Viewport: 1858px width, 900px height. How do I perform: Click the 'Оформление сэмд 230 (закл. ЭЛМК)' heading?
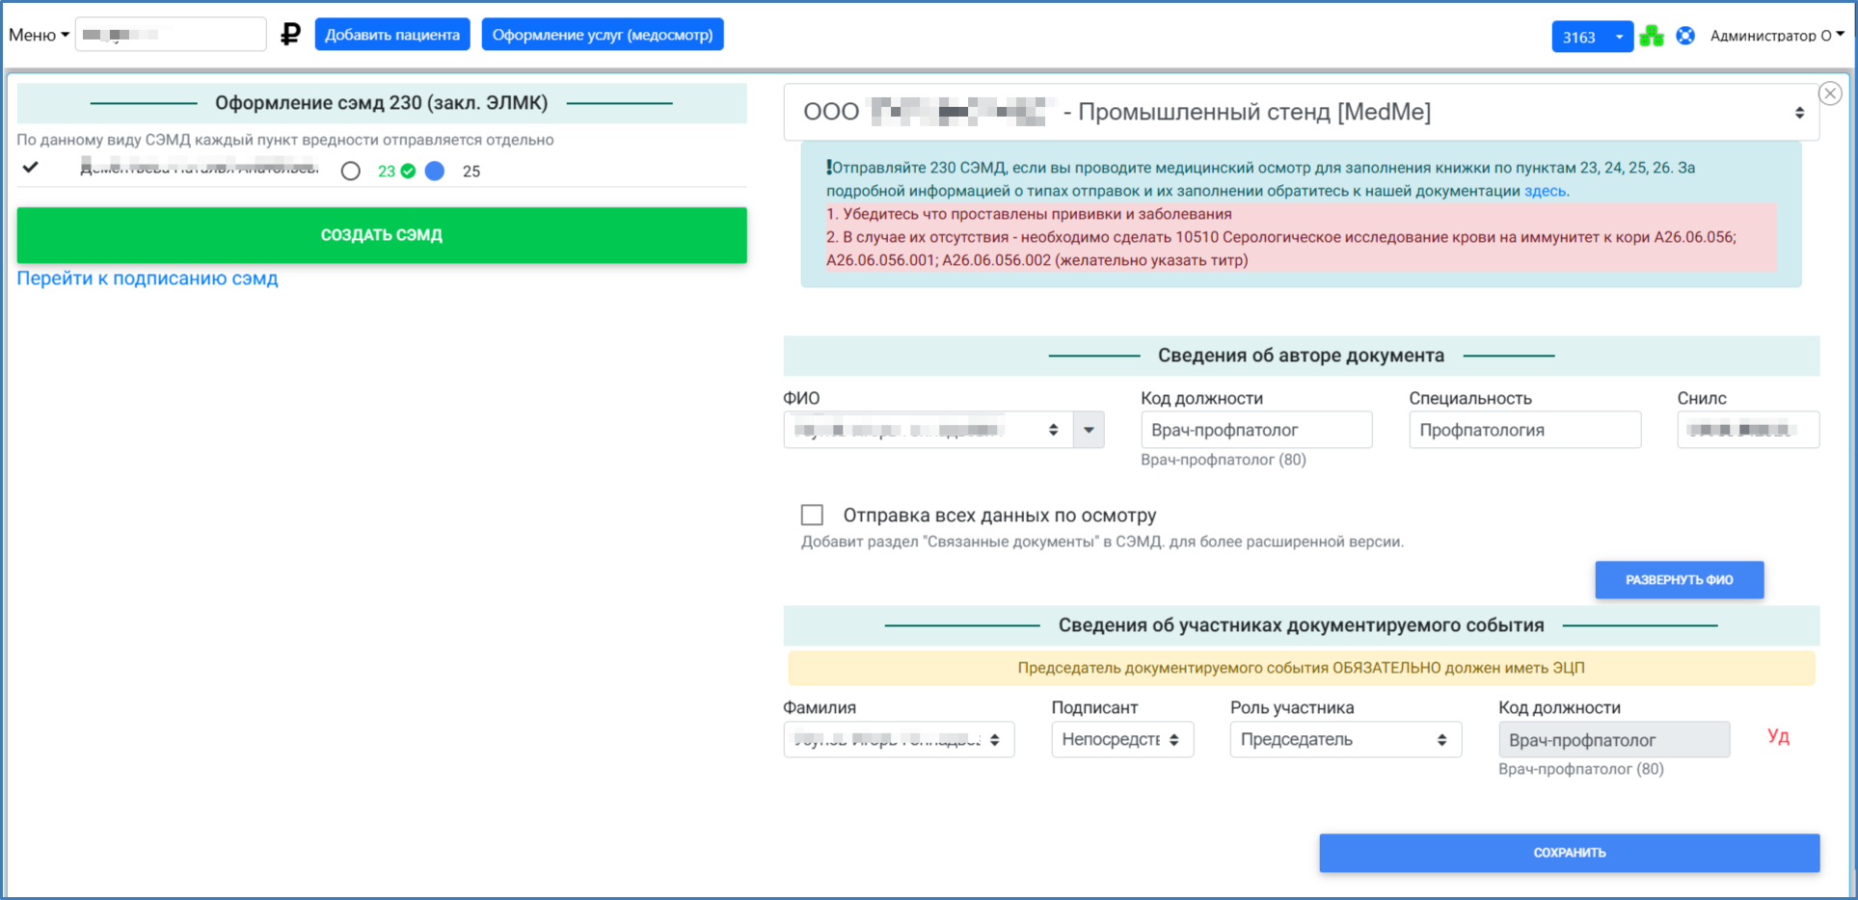(x=382, y=103)
